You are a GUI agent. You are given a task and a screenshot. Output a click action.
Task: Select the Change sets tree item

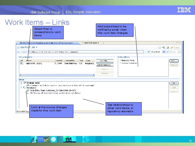pyautogui.click(x=33, y=83)
